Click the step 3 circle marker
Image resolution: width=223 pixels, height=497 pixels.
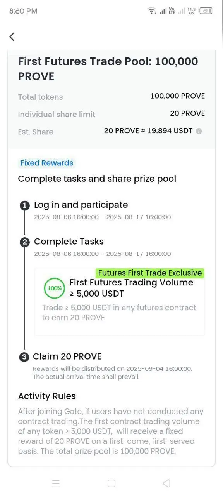pyautogui.click(x=25, y=357)
